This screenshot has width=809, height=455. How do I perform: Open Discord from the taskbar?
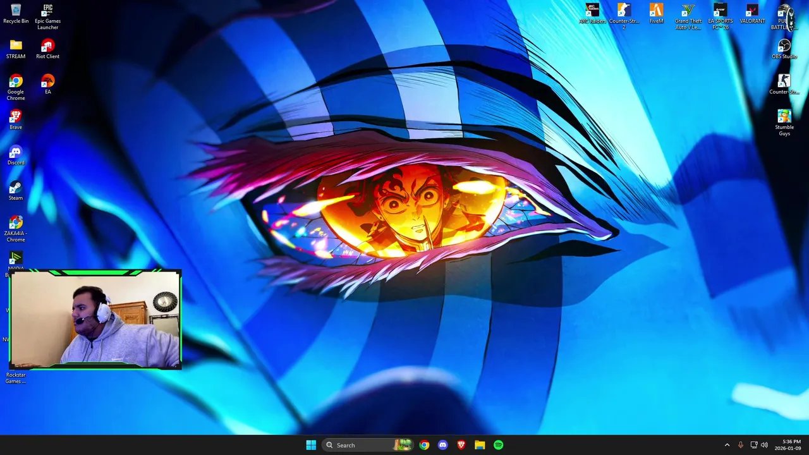click(442, 445)
